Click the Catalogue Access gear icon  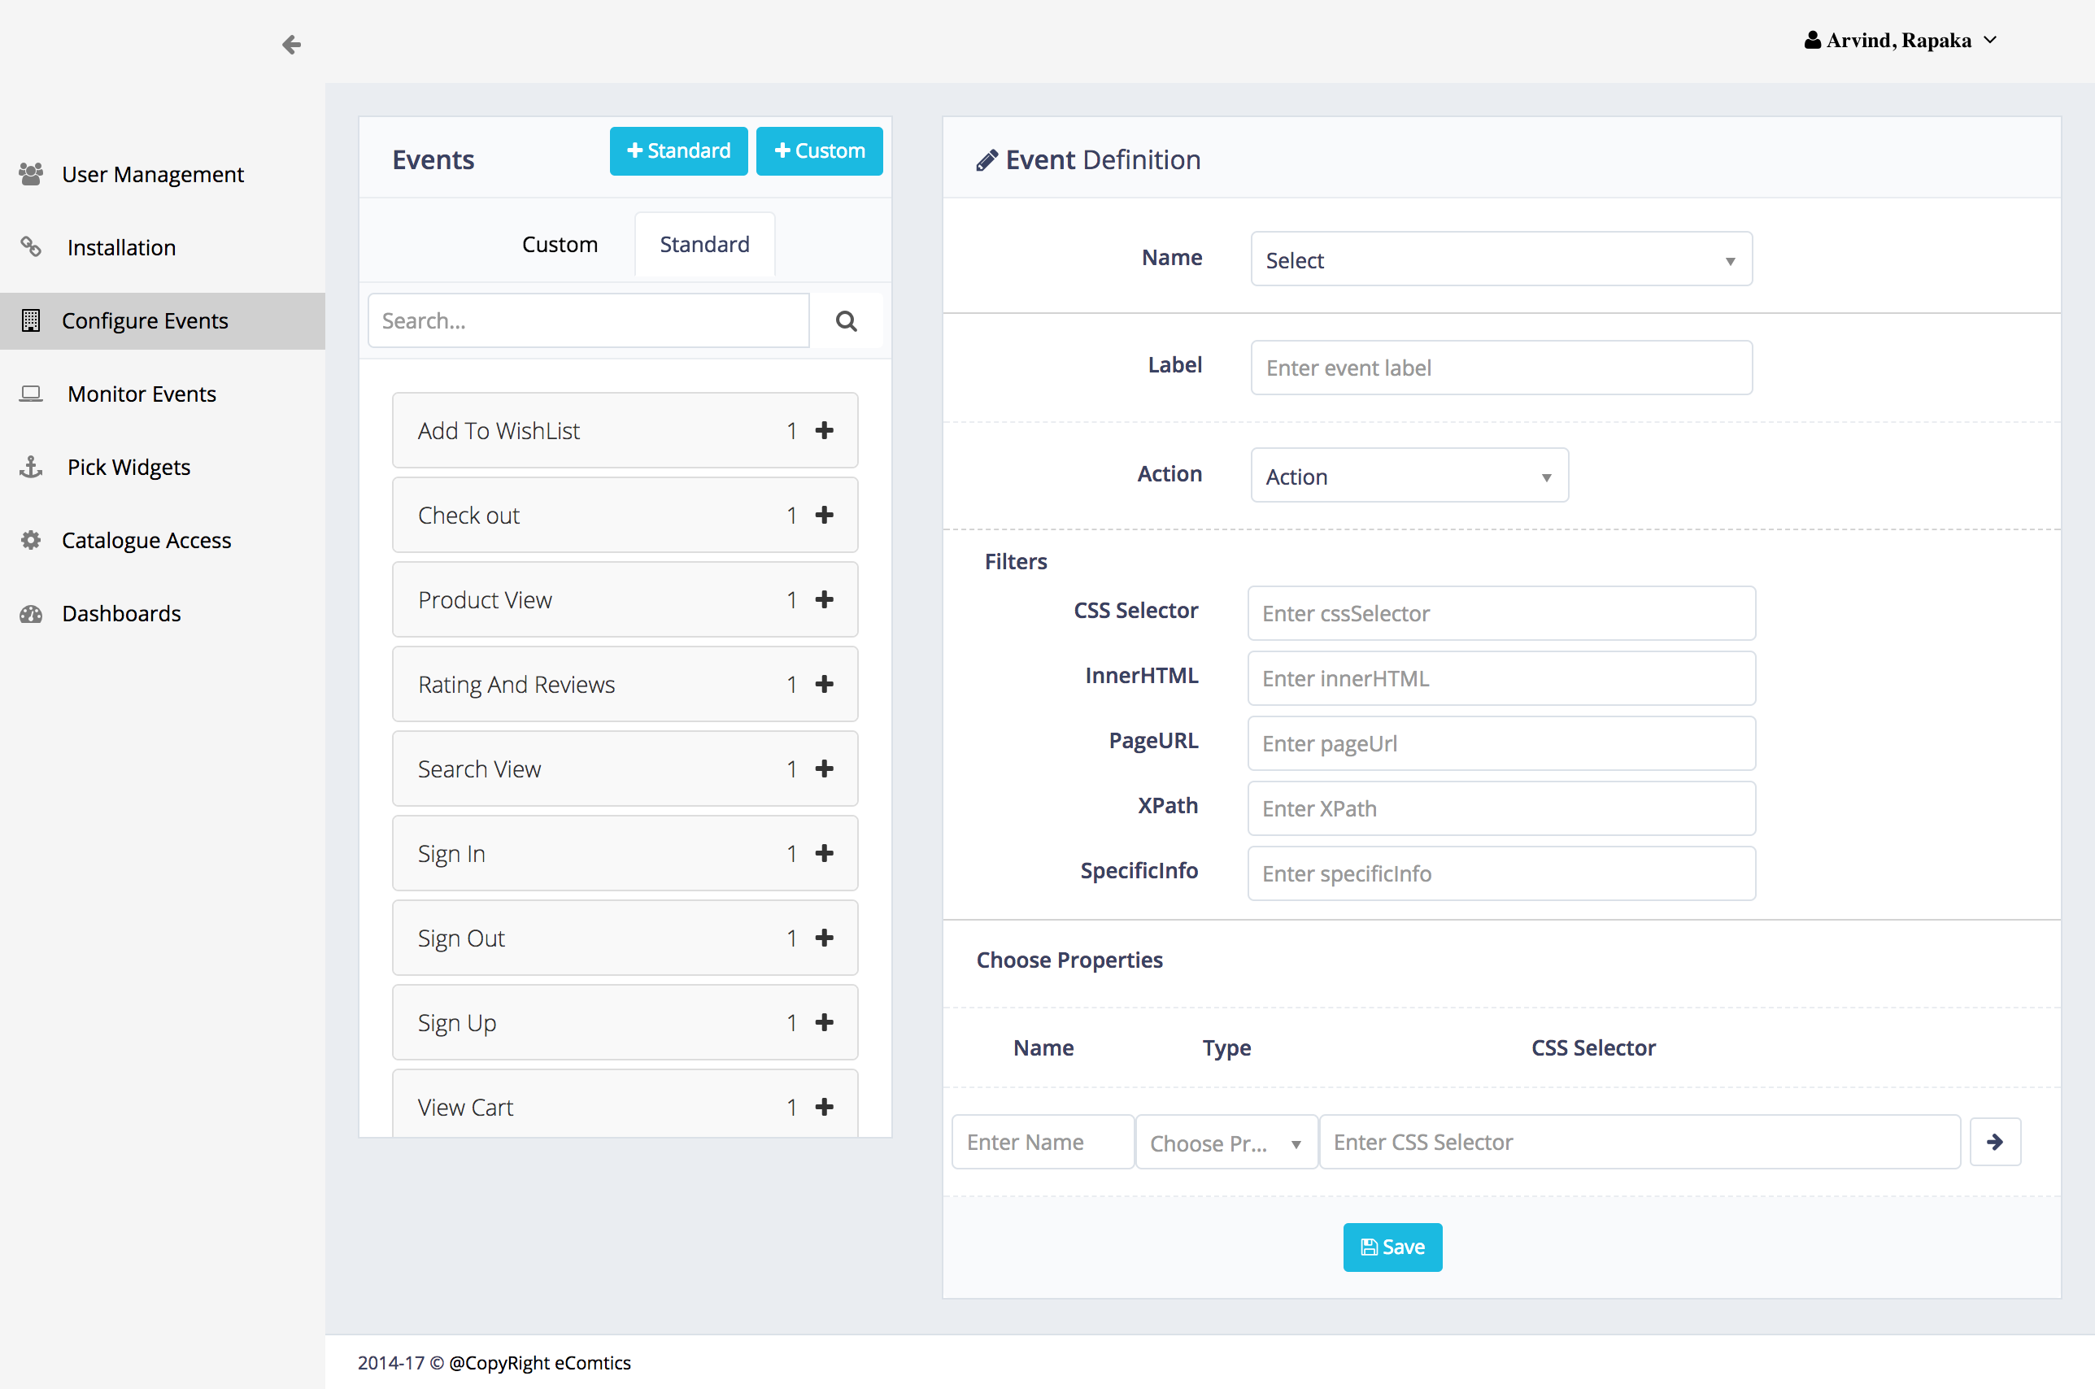pos(31,539)
